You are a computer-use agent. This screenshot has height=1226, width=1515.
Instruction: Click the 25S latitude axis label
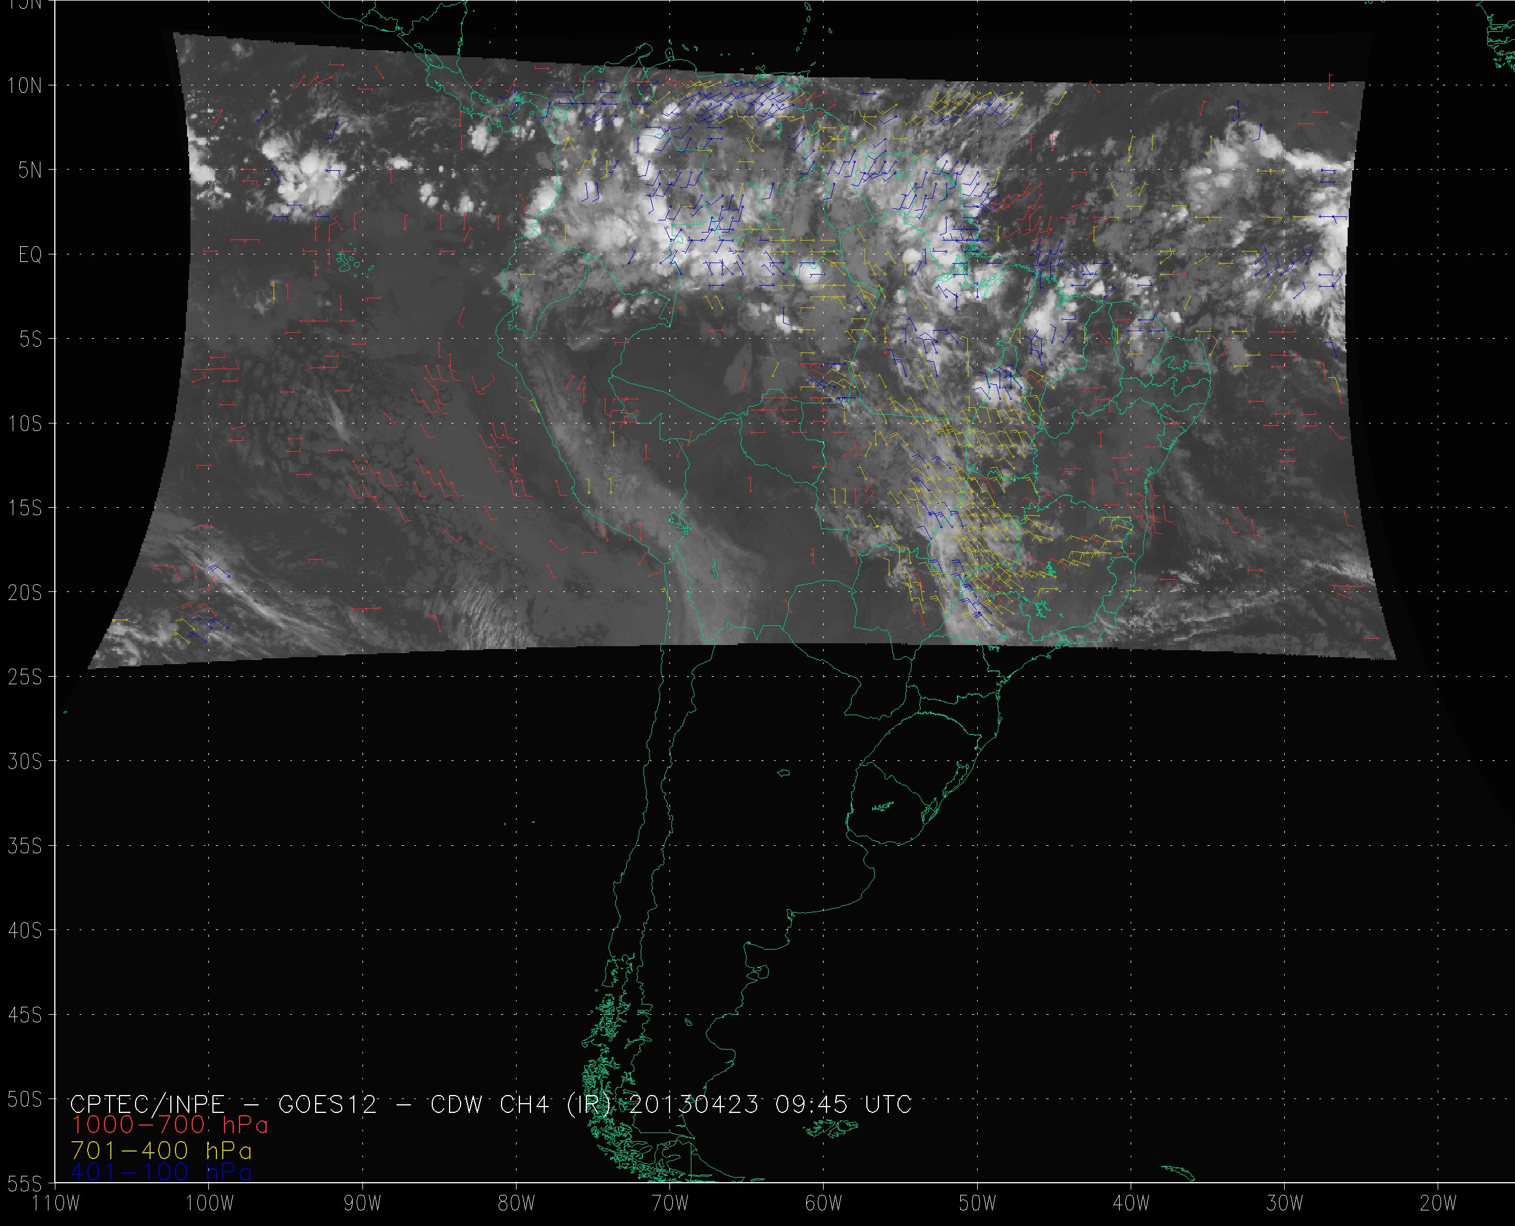pyautogui.click(x=25, y=677)
